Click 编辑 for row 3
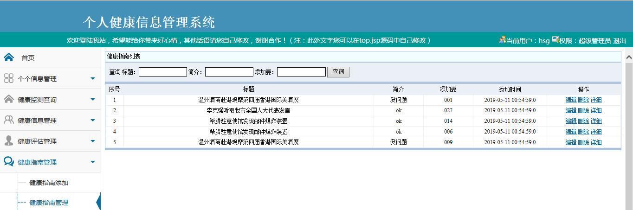The image size is (633, 210). tap(571, 121)
